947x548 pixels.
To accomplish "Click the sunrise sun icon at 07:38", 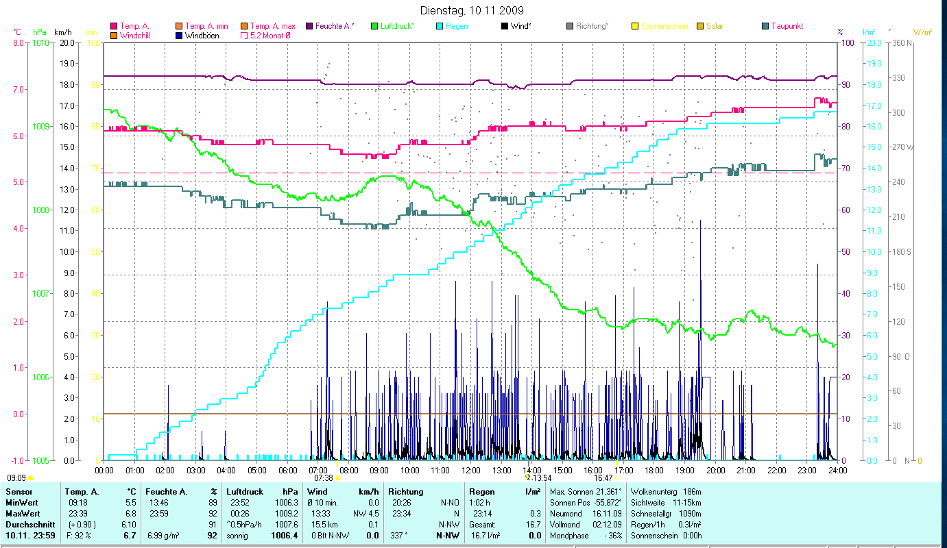I will pyautogui.click(x=337, y=478).
